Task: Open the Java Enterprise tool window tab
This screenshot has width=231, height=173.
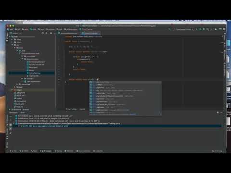Action: tap(83, 151)
